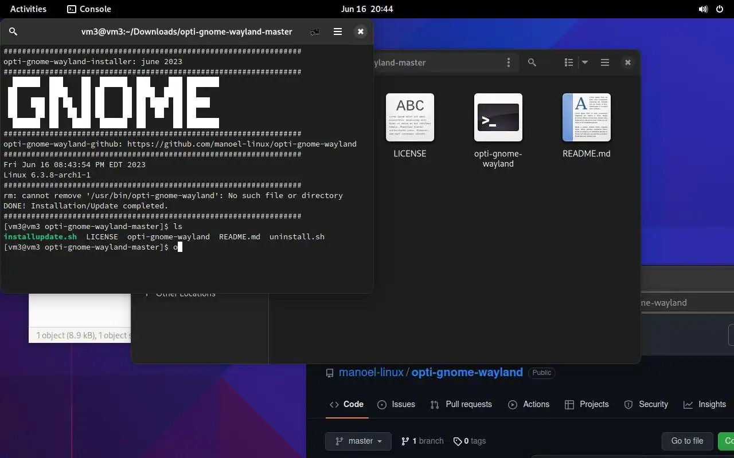The width and height of the screenshot is (734, 458).
Task: Open the 0 tags link
Action: (x=470, y=441)
